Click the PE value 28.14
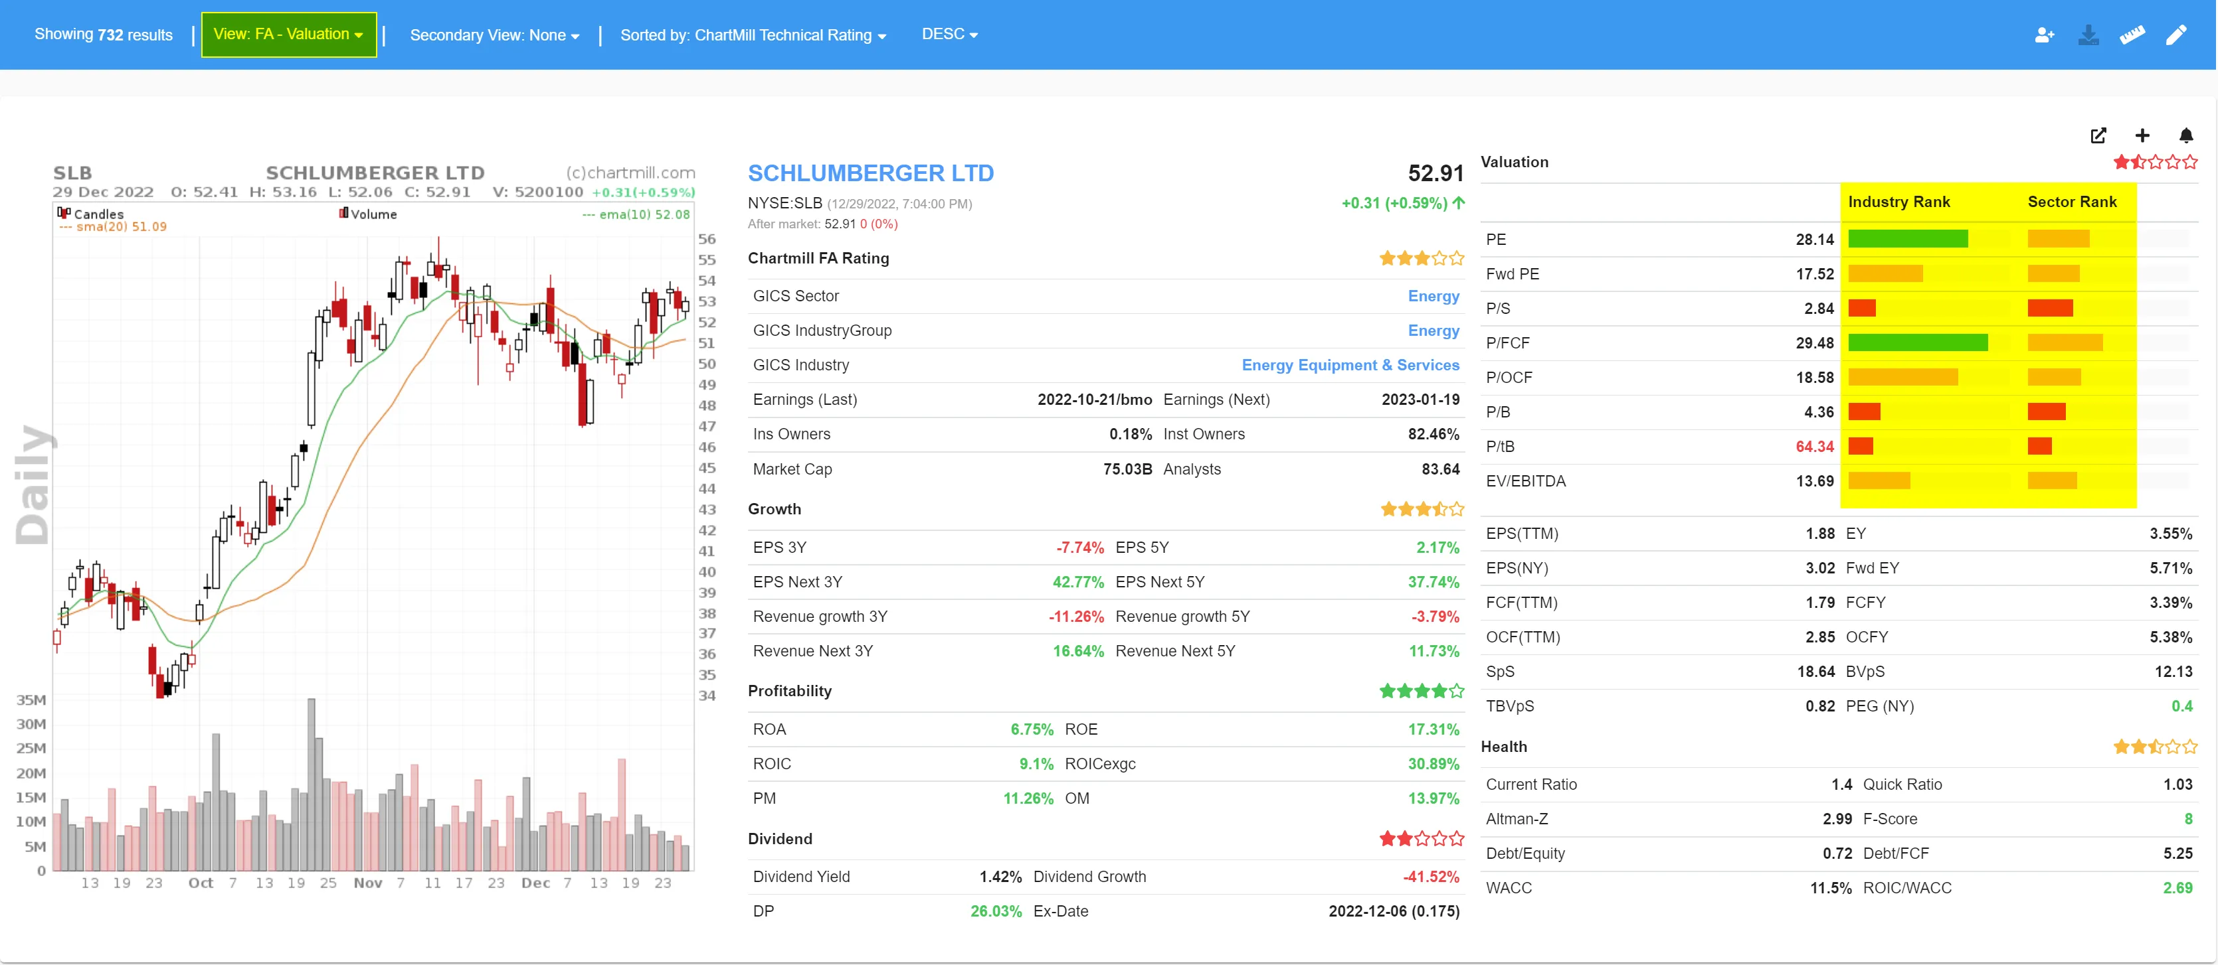The width and height of the screenshot is (2218, 965). (x=1814, y=239)
